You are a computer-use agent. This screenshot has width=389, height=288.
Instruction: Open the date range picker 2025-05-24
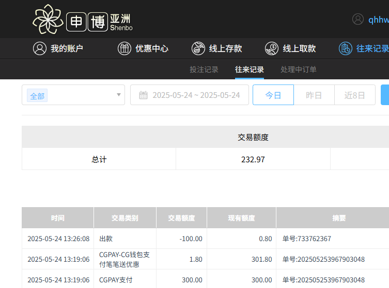point(196,95)
